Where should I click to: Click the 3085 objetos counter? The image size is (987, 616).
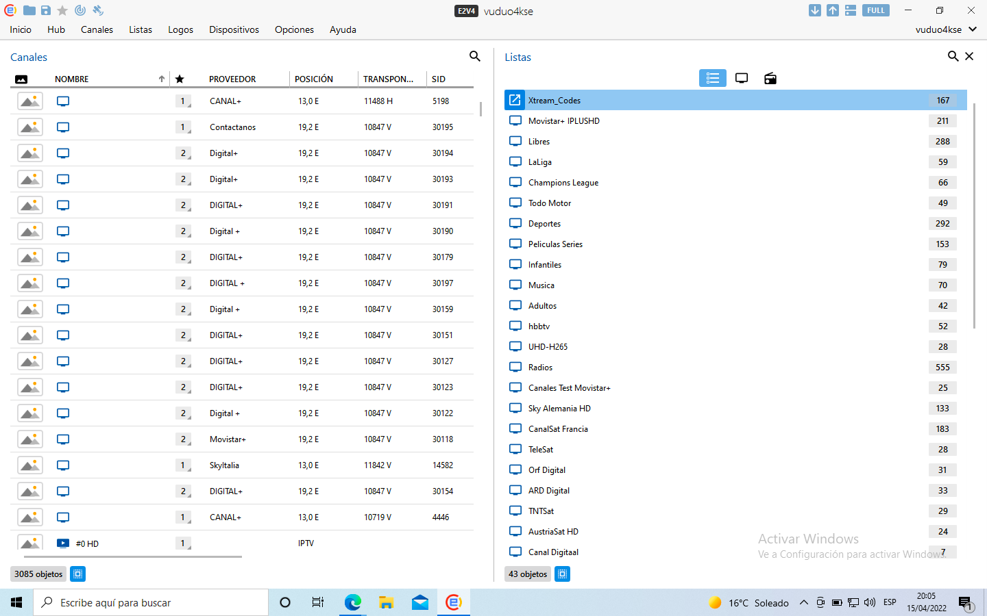coord(38,574)
